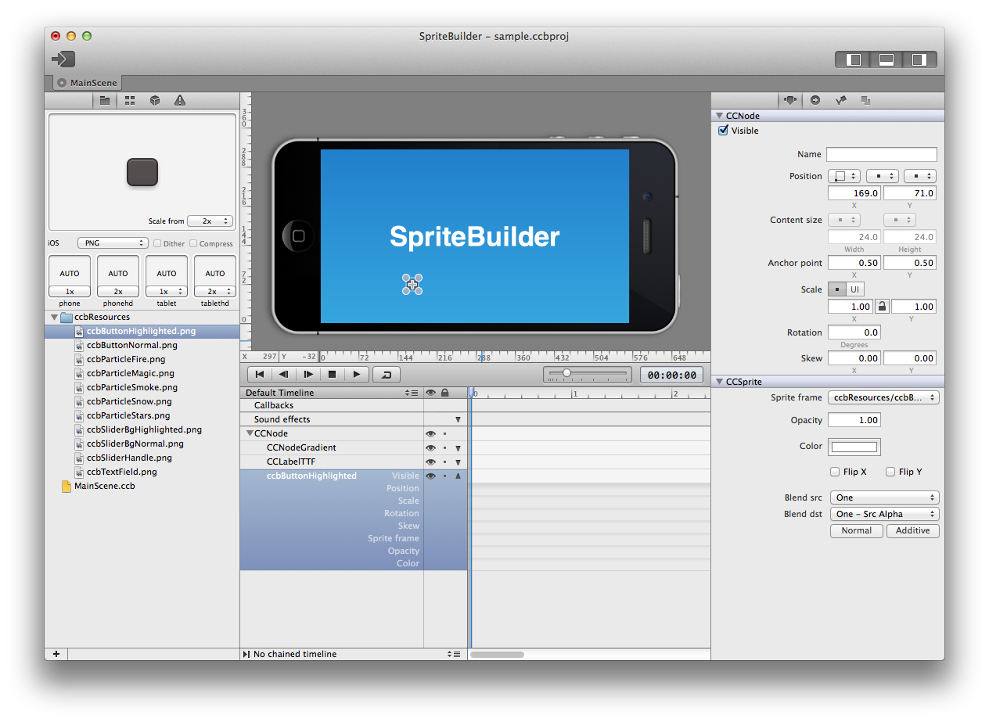This screenshot has width=989, height=722.
Task: Step forward one frame in the timeline
Action: (x=308, y=375)
